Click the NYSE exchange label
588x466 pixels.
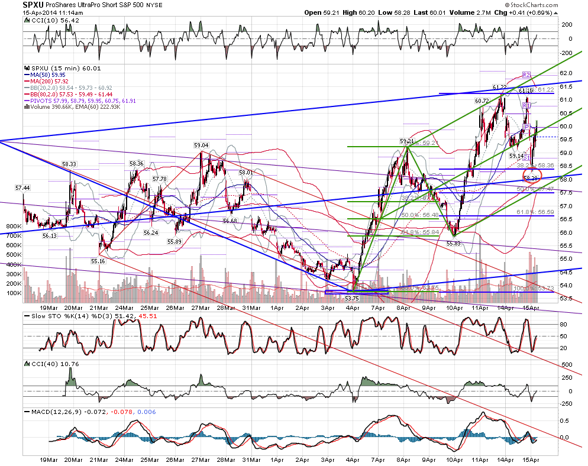click(x=154, y=5)
